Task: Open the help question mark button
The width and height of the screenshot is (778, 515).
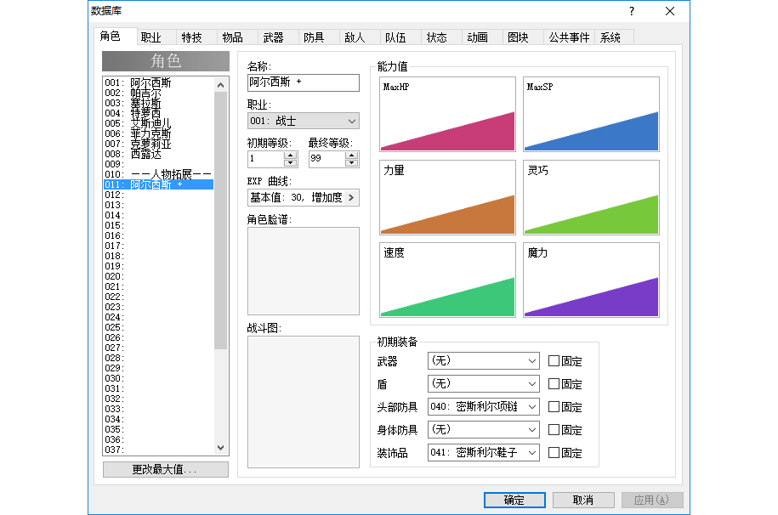Action: click(632, 11)
